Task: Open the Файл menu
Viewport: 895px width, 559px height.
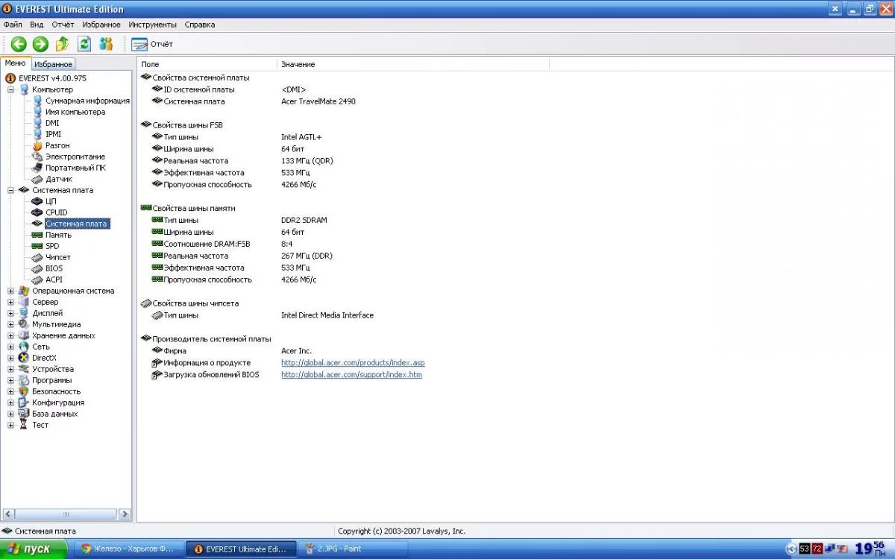Action: [13, 25]
